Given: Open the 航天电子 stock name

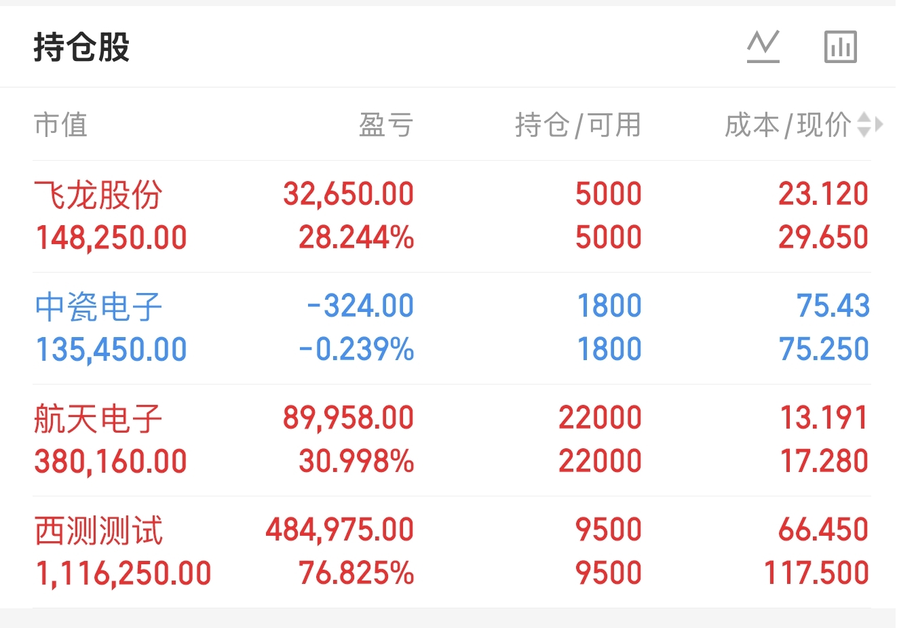Looking at the screenshot, I should tap(98, 418).
